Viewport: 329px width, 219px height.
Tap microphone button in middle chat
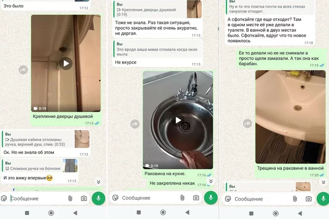tap(211, 197)
